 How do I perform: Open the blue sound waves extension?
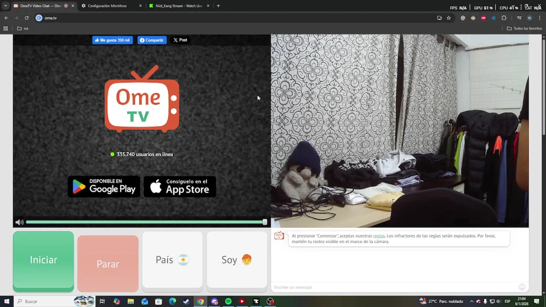tap(494, 18)
